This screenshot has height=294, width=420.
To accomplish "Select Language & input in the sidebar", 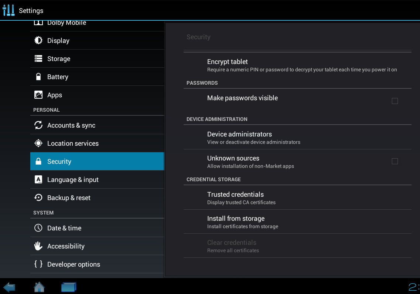I will tap(97, 179).
